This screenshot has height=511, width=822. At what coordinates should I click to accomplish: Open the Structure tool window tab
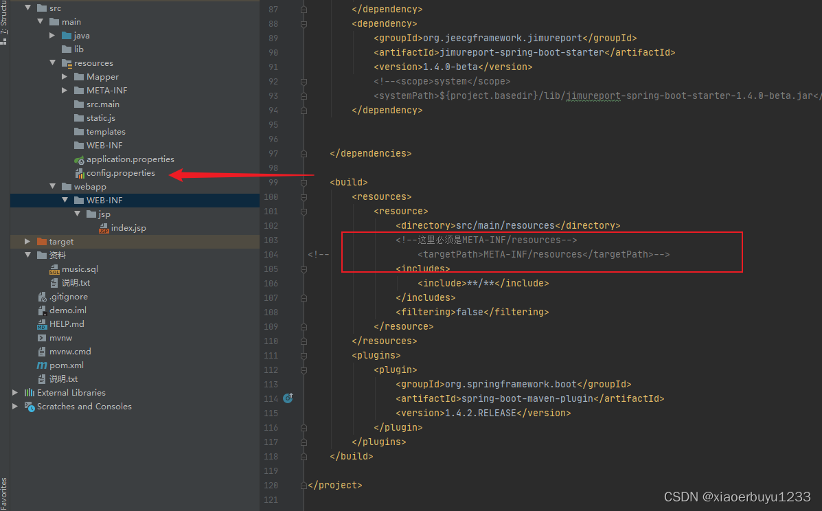coord(5,17)
